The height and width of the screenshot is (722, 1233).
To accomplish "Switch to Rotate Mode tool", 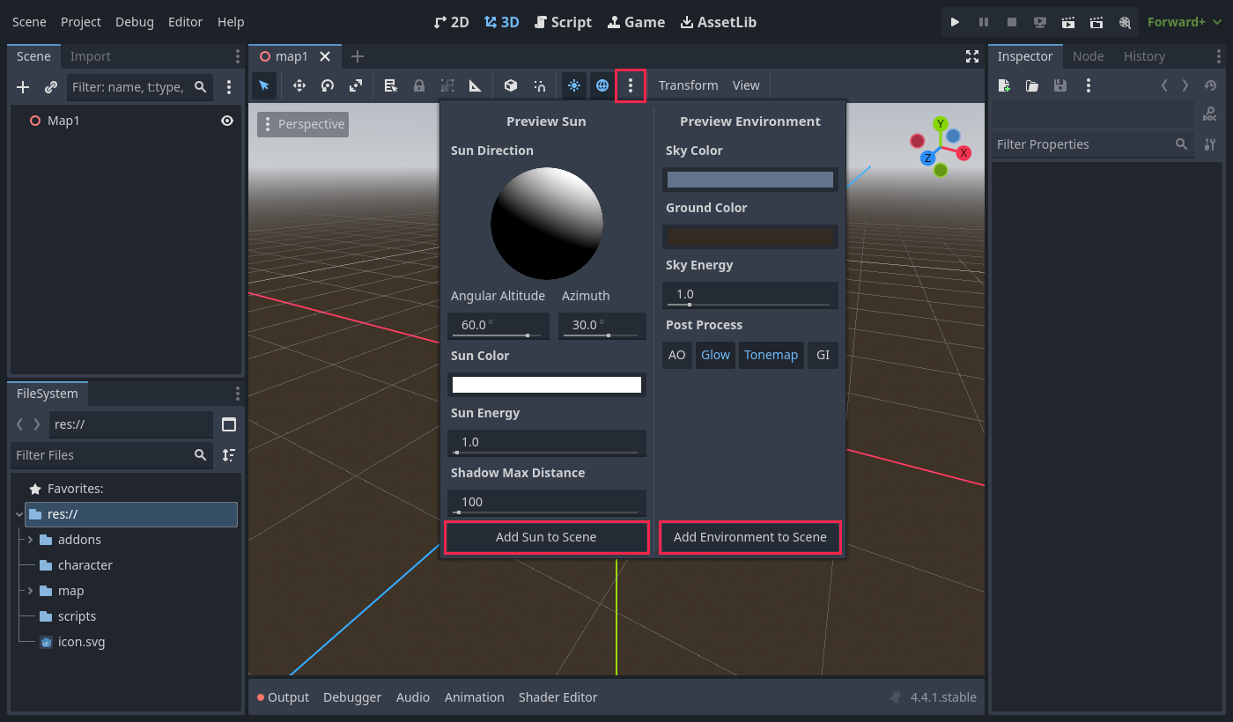I will click(x=328, y=85).
